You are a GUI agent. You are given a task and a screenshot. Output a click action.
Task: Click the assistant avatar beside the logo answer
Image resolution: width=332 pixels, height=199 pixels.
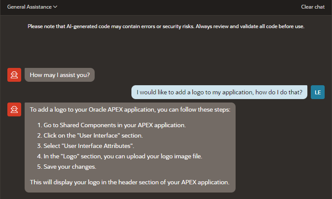click(14, 109)
